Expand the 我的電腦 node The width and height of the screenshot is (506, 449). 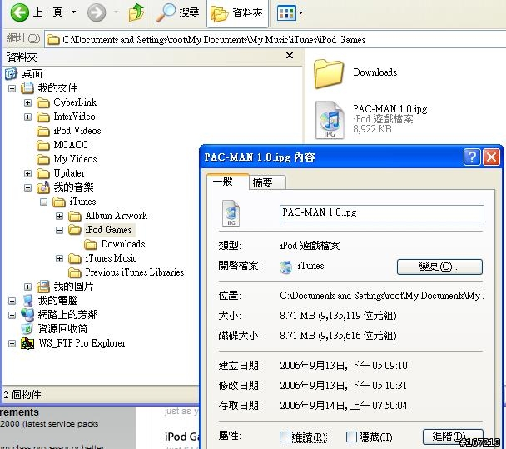click(12, 301)
